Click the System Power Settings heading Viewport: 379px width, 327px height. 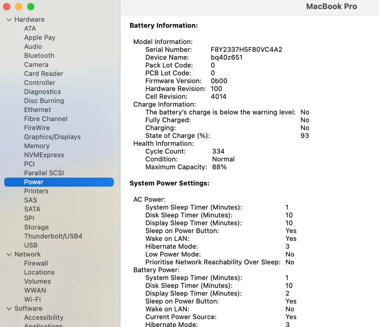pyautogui.click(x=170, y=183)
